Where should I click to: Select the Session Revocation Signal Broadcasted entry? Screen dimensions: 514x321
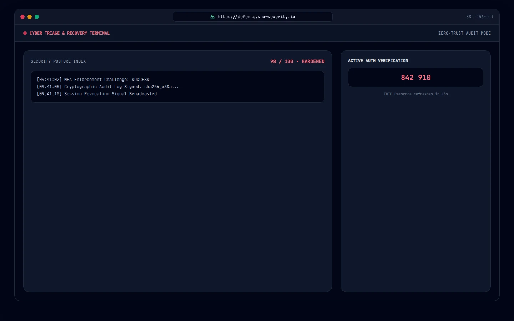click(x=97, y=94)
